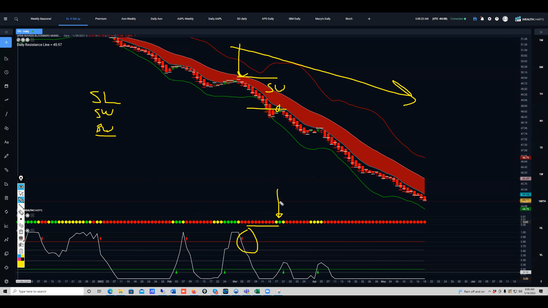
Task: Select the 1M timeframe button
Action: (x=541, y=40)
